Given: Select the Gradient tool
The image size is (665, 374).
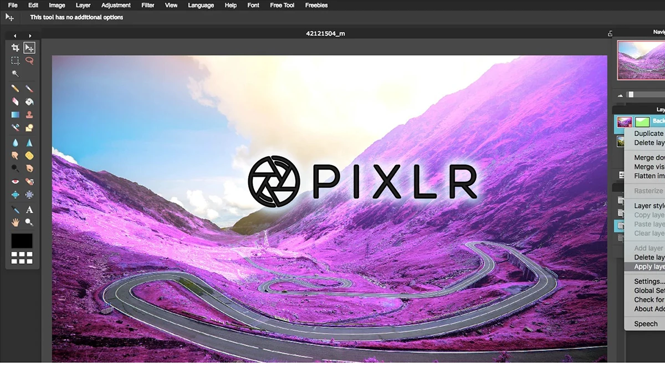Looking at the screenshot, I should 16,115.
